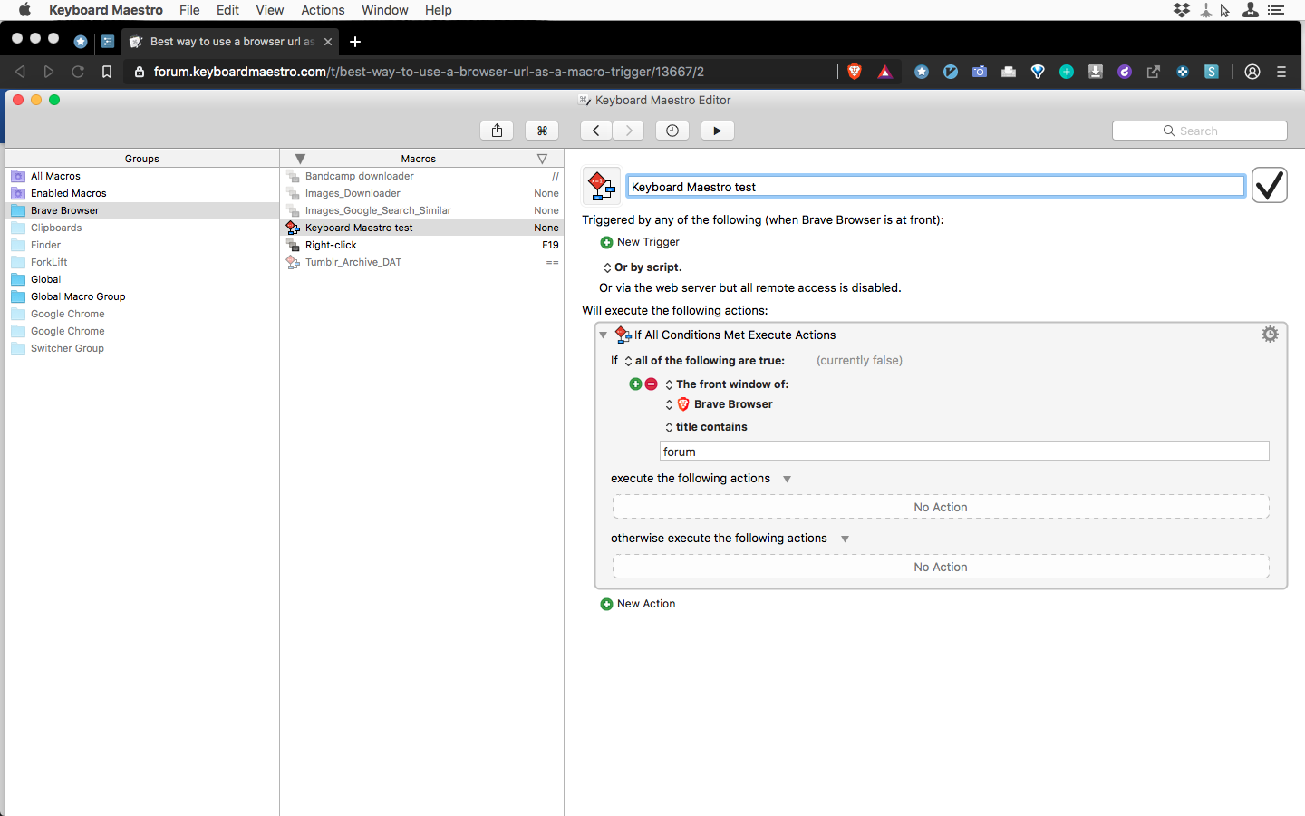The width and height of the screenshot is (1305, 816).
Task: Click the Brave Shields lion icon in address bar
Action: (855, 72)
